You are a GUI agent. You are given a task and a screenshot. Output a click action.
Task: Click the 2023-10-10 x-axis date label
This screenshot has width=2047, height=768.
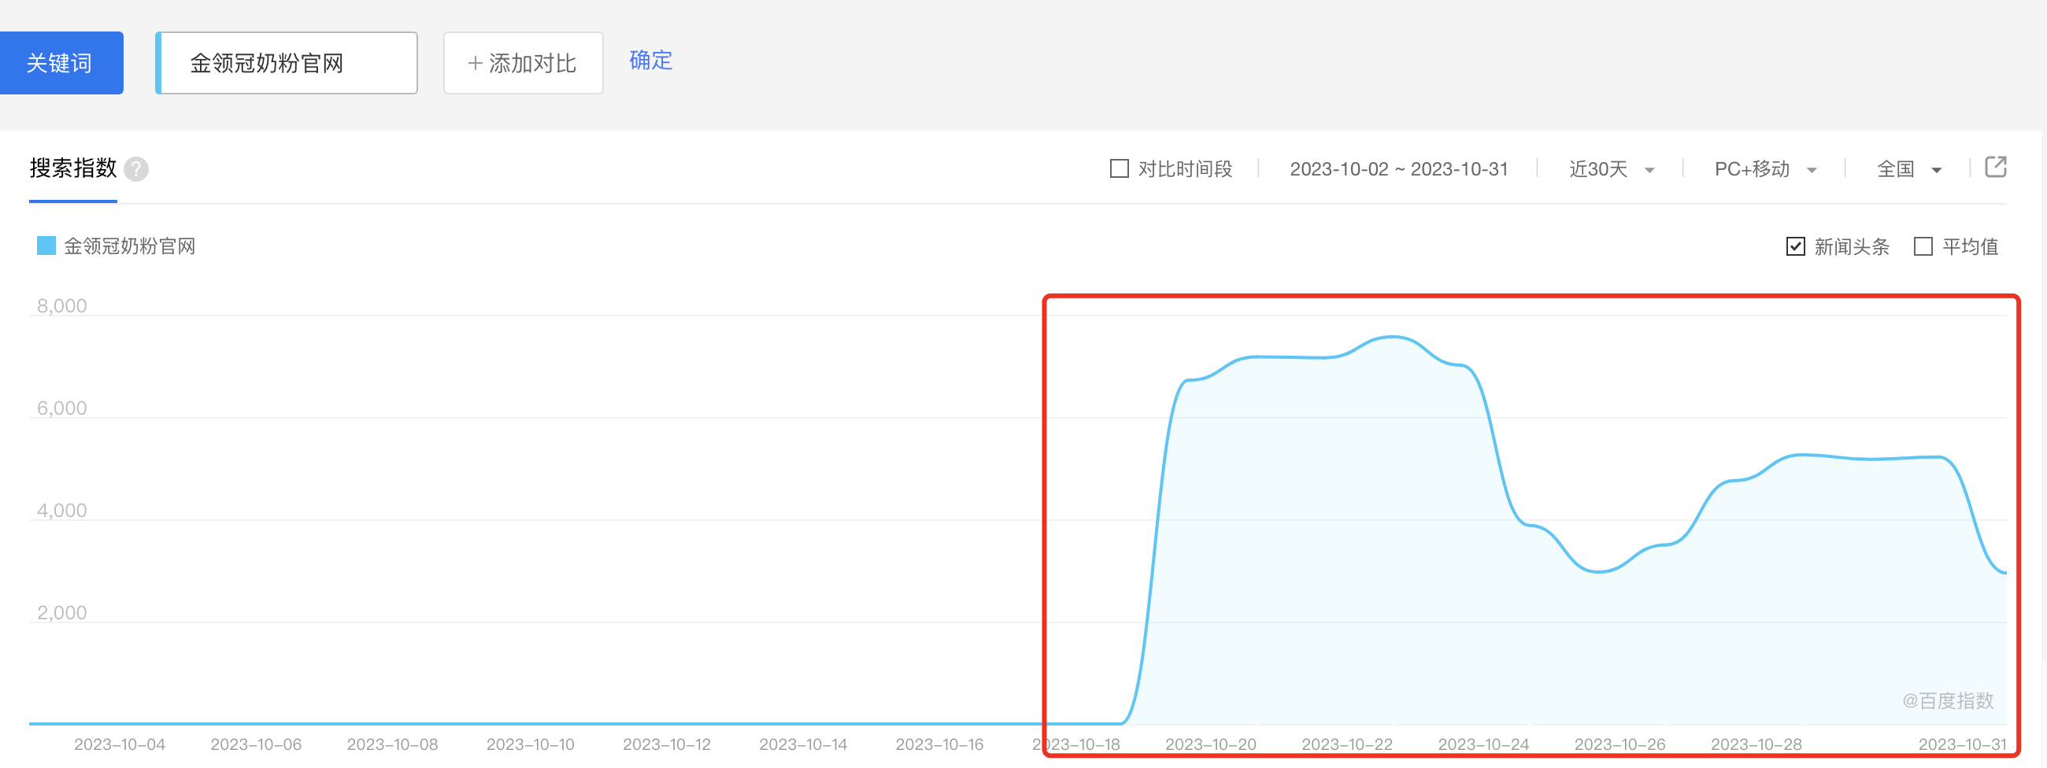click(x=530, y=744)
